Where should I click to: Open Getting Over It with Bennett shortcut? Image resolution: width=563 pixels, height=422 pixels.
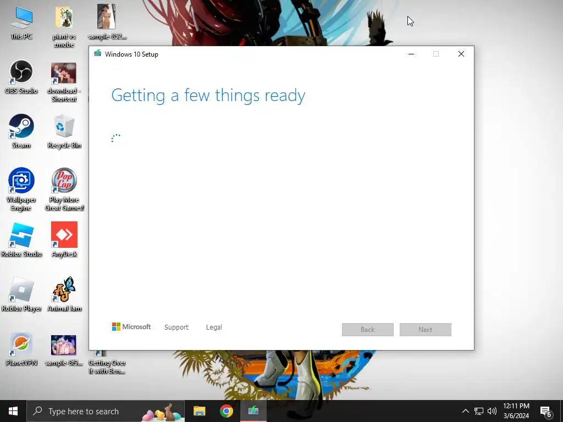point(107,363)
